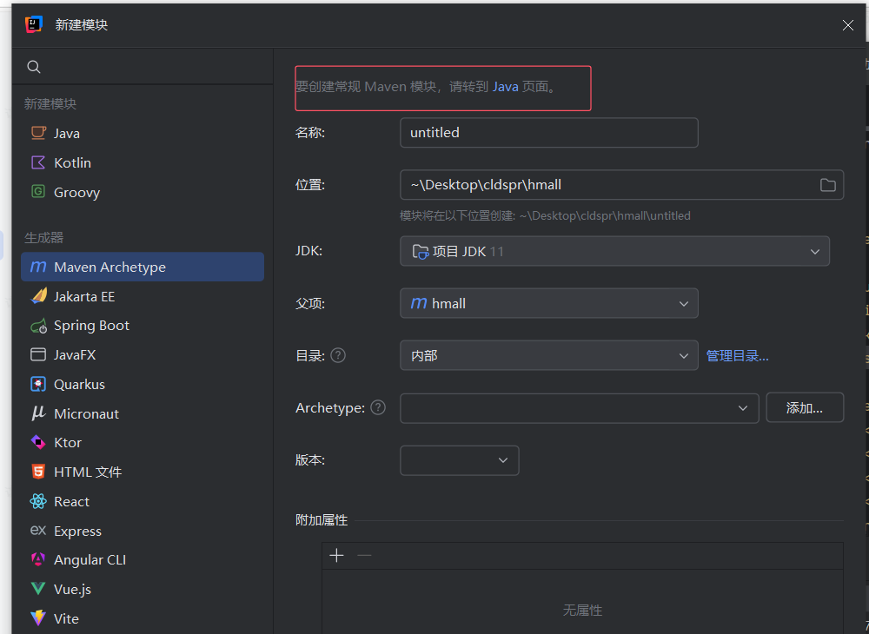Image resolution: width=869 pixels, height=634 pixels.
Task: Click the IntelliJ IDEA logo icon
Action: (x=34, y=24)
